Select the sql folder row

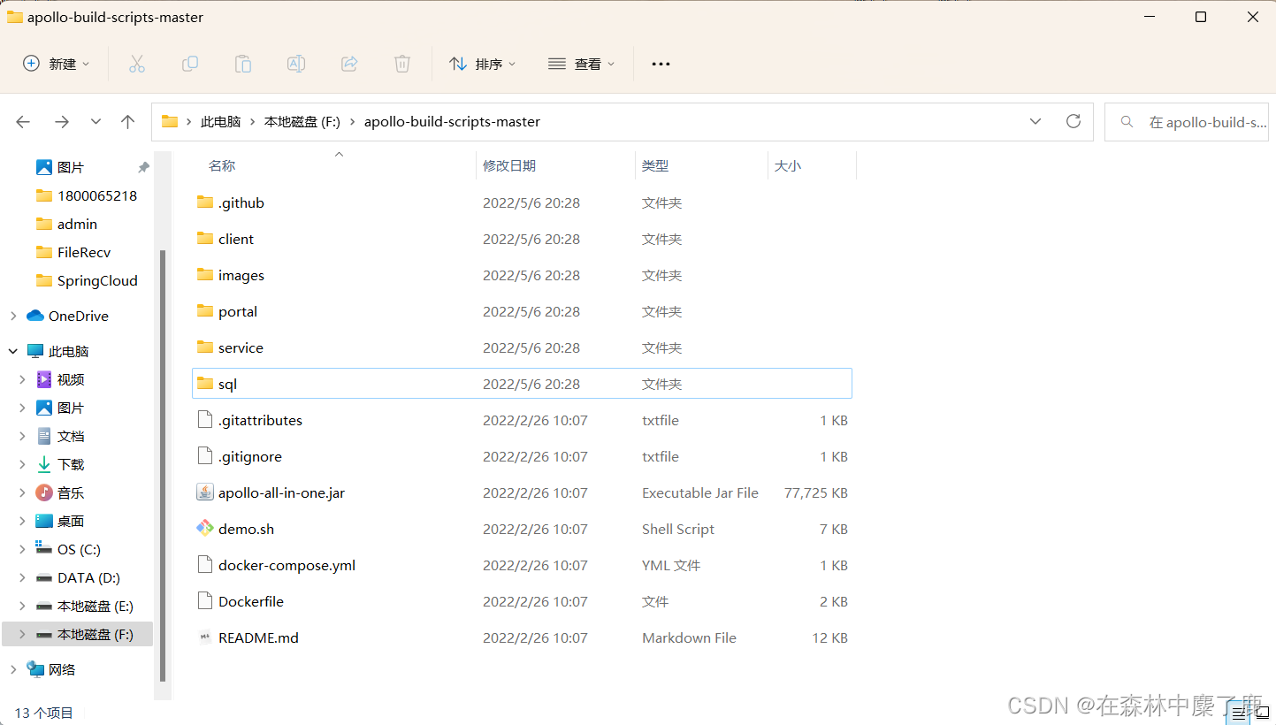[522, 384]
